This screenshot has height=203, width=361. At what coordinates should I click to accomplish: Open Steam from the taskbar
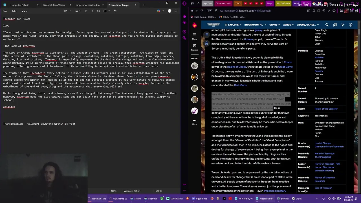[x=135, y=198]
